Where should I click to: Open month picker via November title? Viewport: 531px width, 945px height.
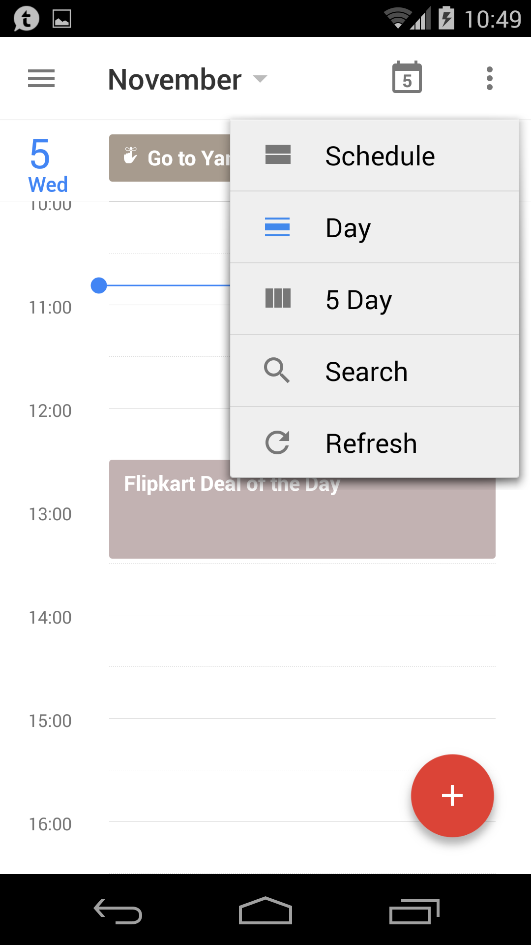pos(175,80)
